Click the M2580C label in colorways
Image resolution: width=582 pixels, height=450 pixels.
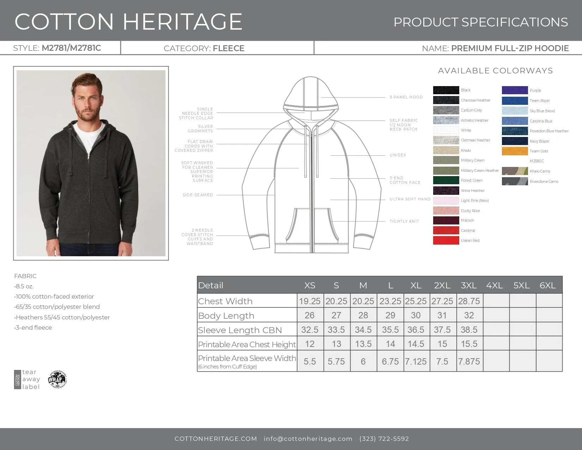(537, 161)
